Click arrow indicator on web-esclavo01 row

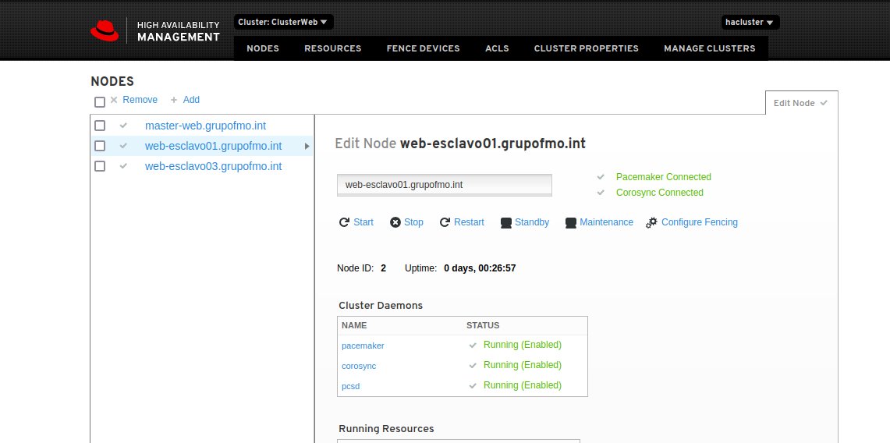tap(307, 147)
